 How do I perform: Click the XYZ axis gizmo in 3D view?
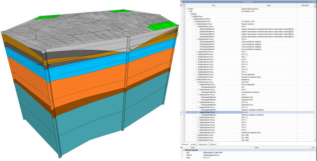pos(35,39)
